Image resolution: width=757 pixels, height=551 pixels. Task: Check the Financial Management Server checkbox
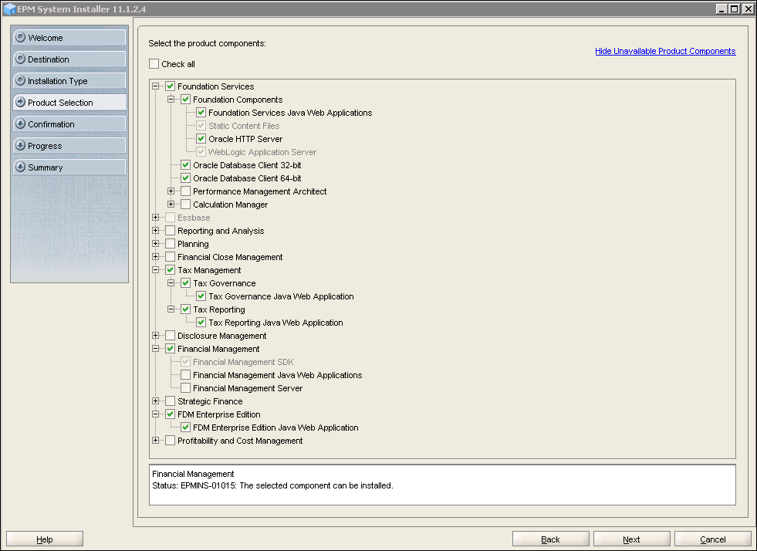(185, 387)
